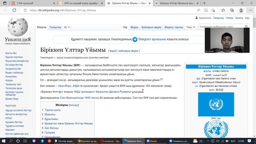The height and width of the screenshot is (144, 256).
Task: Go to contents item Галерея
Action: click(50, 132)
